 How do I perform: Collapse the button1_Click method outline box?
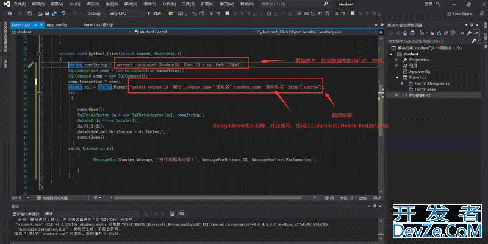pos(39,54)
